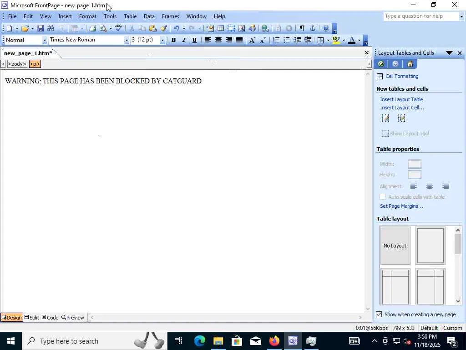Click the Drawing toolbar icon
The image size is (466, 350).
(252, 28)
